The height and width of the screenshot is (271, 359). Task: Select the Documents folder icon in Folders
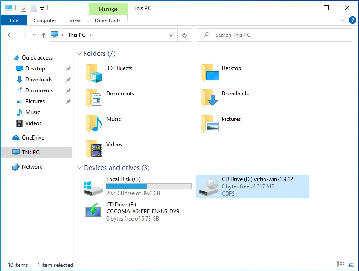click(94, 98)
